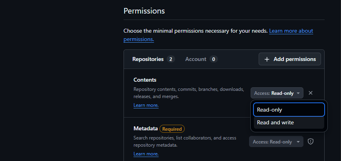Viewport: 341px width, 161px height.
Task: Click the caret arrow on Contents access dropdown
Action: click(298, 93)
